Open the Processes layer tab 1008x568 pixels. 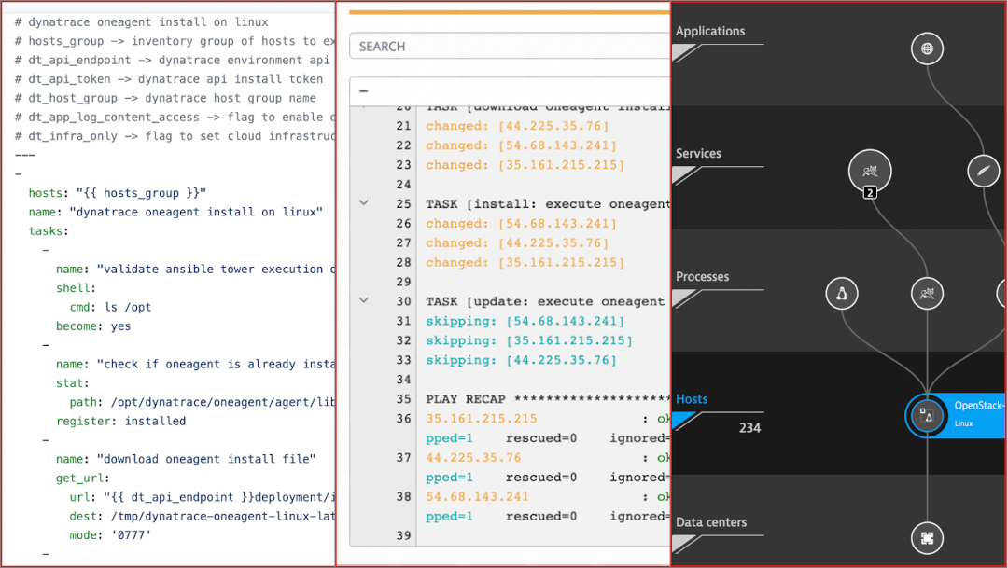coord(702,276)
